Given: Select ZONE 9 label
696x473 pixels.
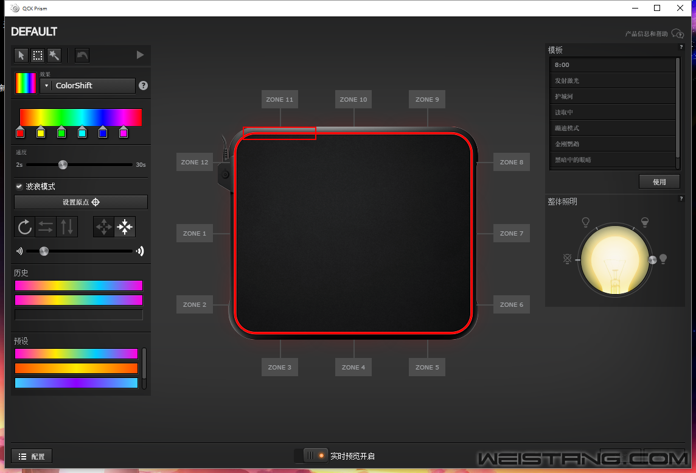Looking at the screenshot, I should point(427,99).
